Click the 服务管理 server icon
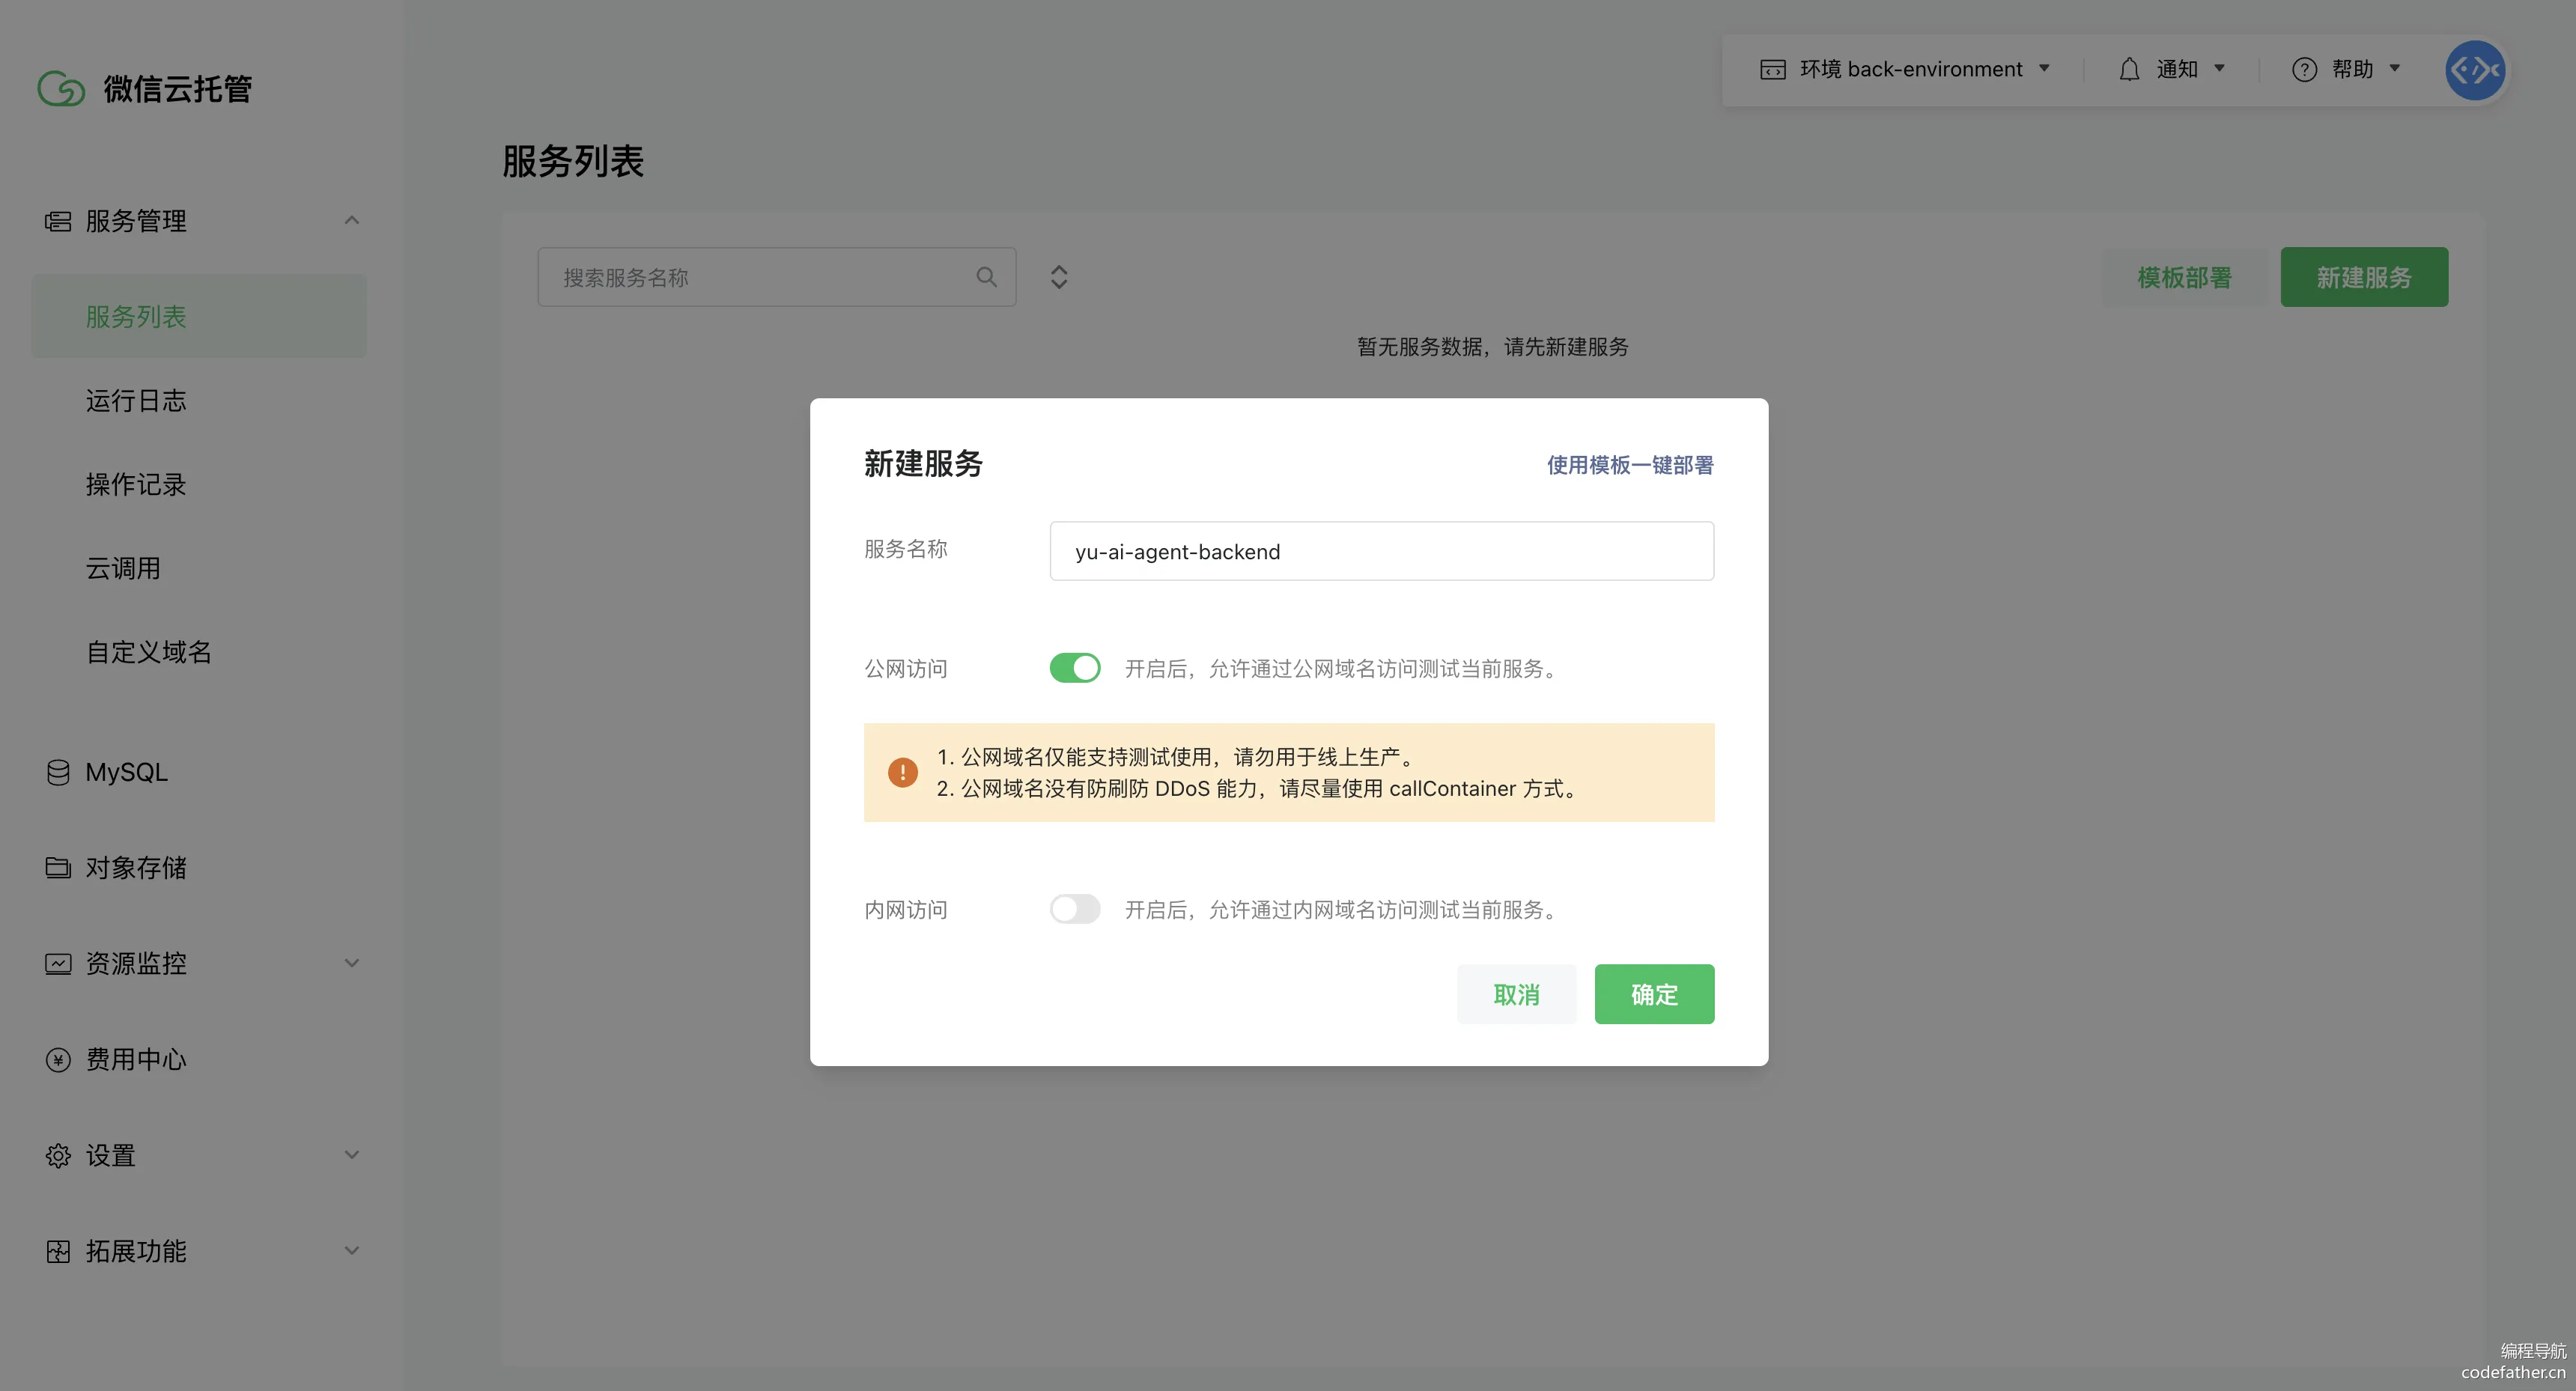The image size is (2576, 1391). pos(58,221)
